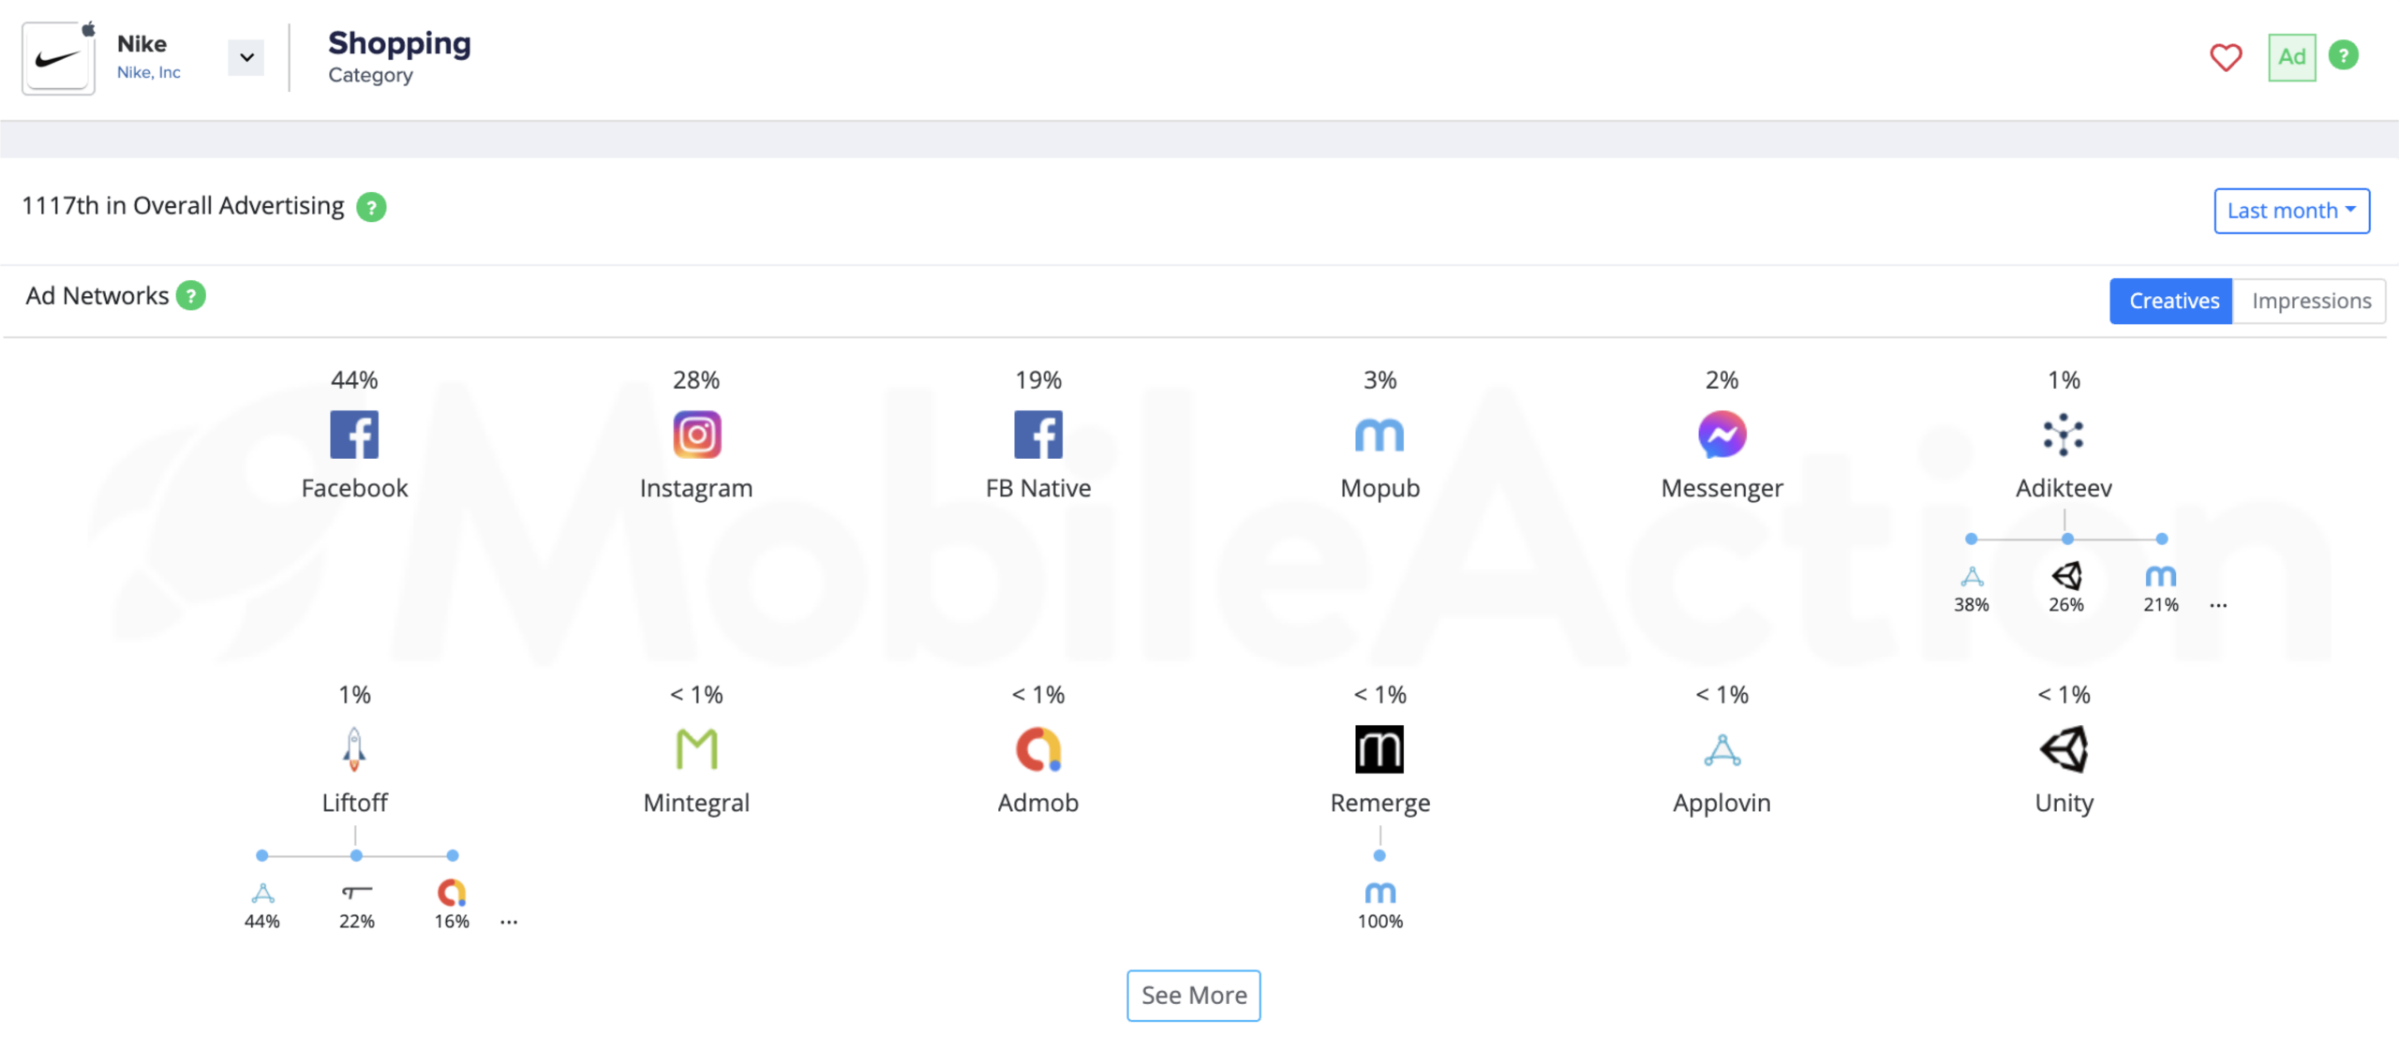Select the Applovin ad network icon
This screenshot has height=1049, width=2399.
(x=1721, y=750)
